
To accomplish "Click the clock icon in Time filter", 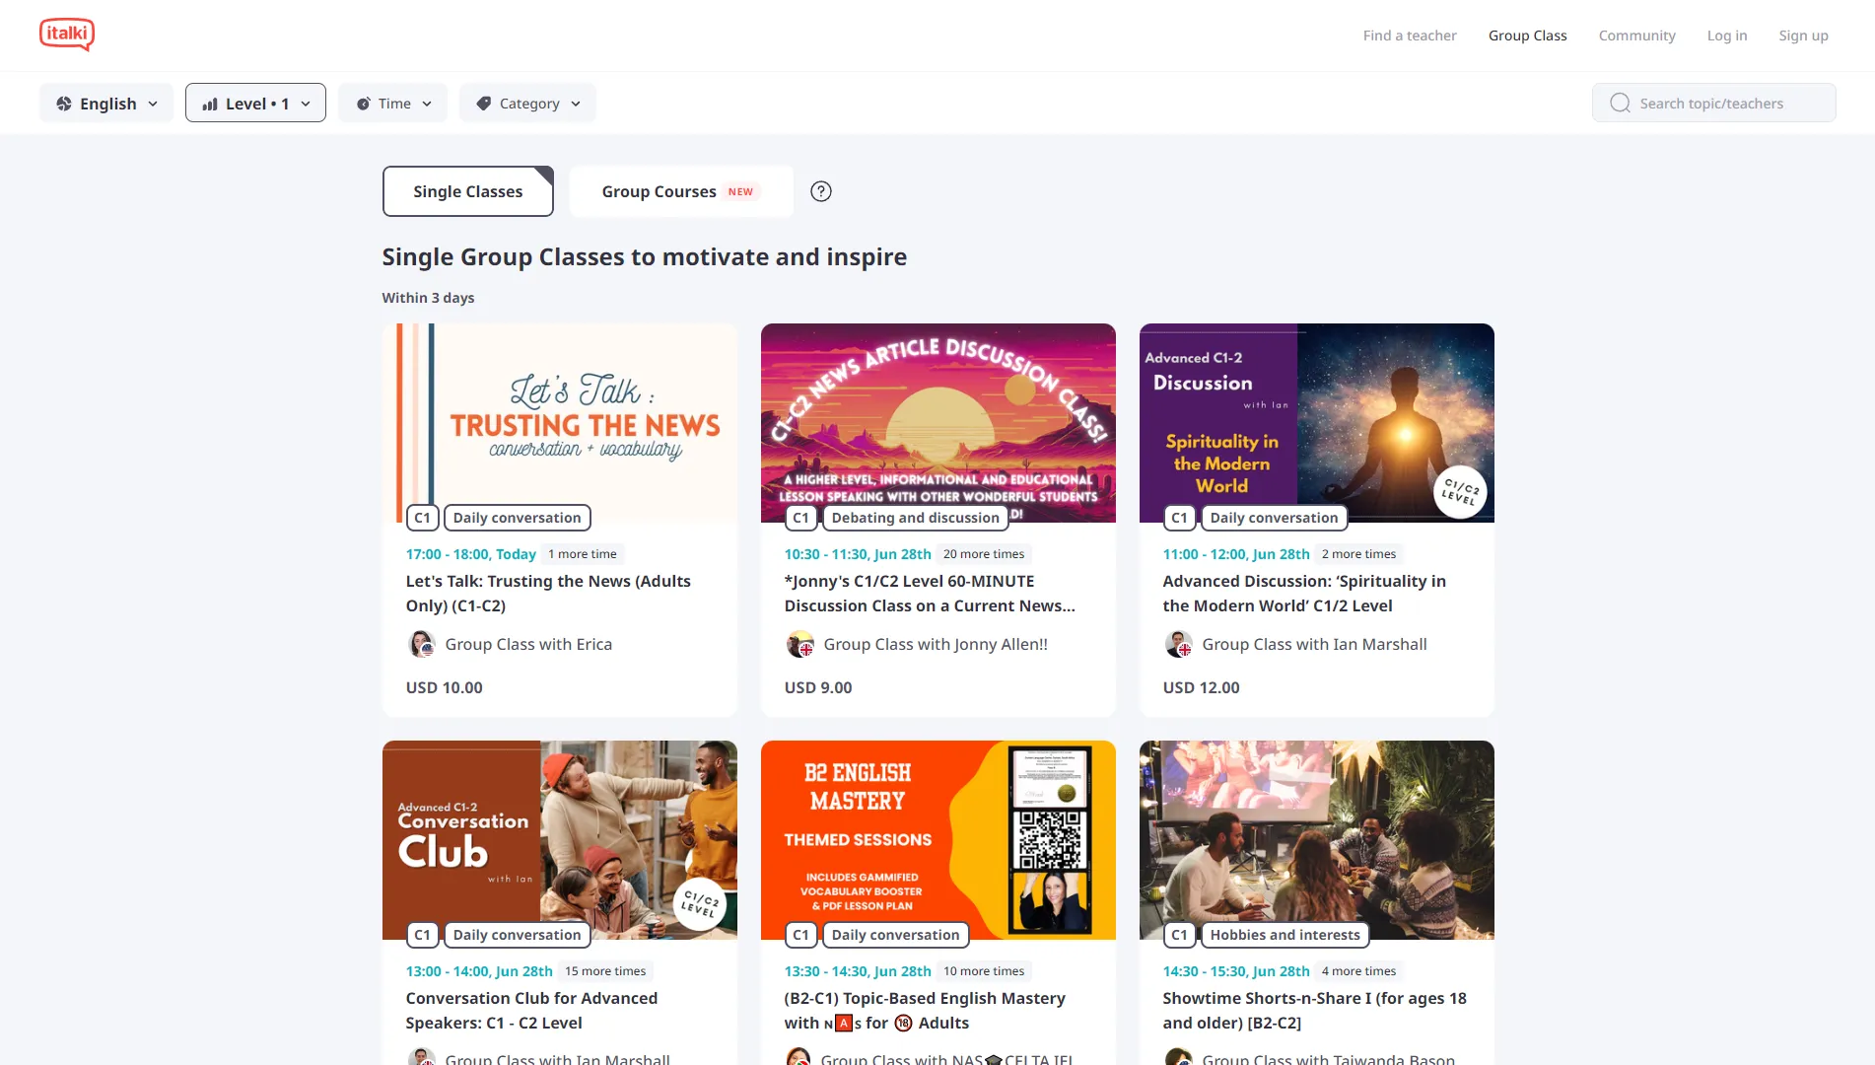I will point(364,104).
